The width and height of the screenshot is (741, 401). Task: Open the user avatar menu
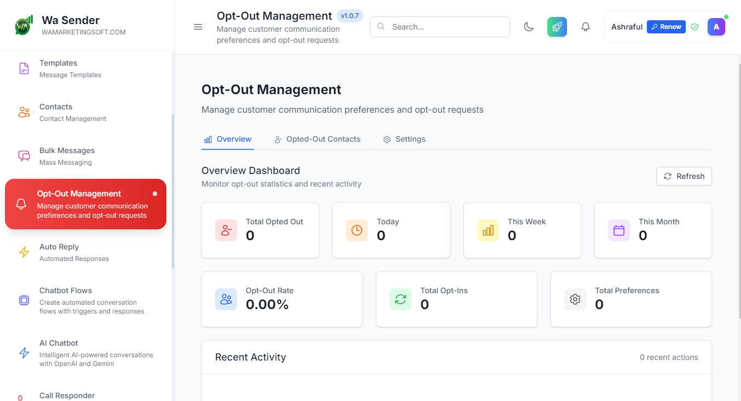(x=716, y=27)
